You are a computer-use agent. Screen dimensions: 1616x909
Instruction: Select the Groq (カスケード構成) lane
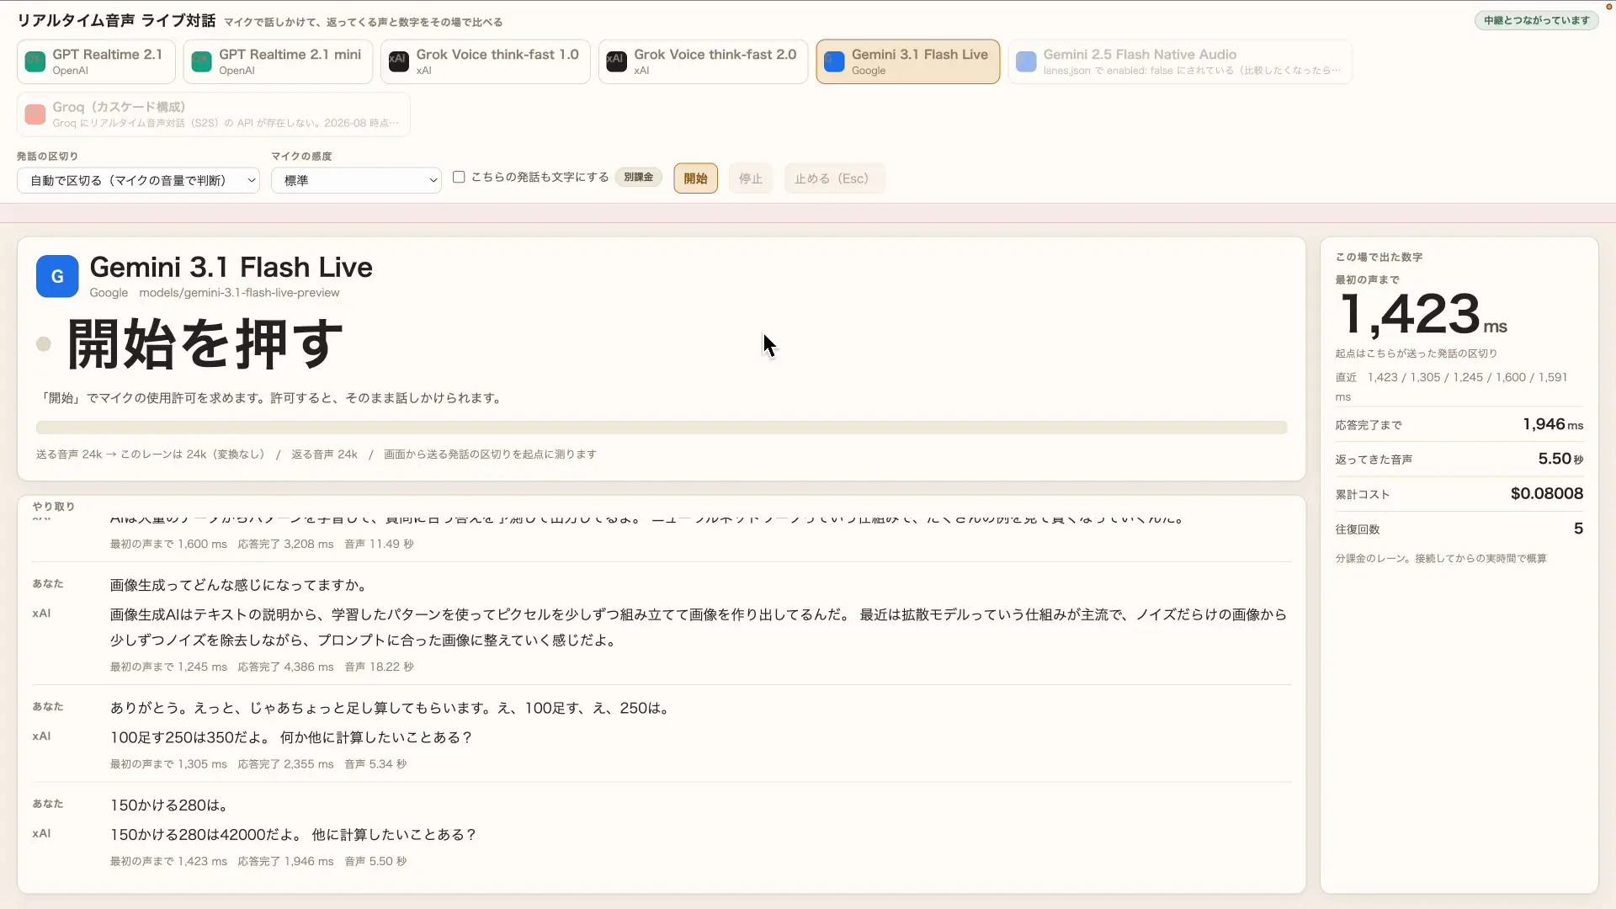click(x=214, y=114)
